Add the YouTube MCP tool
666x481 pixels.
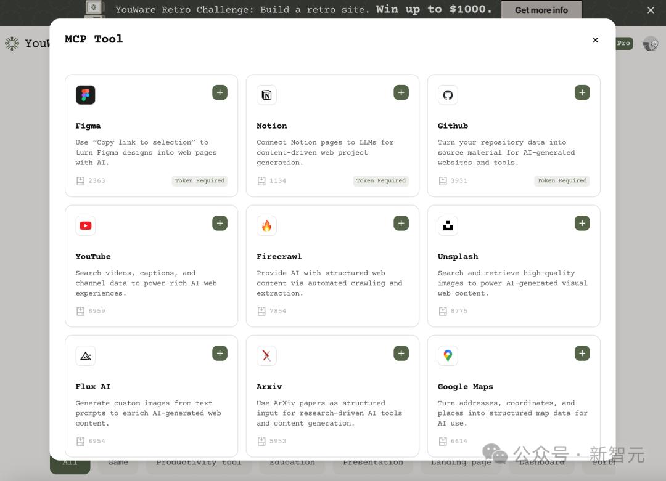pos(220,223)
